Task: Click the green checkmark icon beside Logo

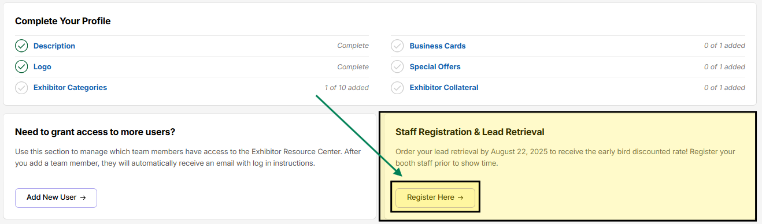Action: click(x=21, y=67)
